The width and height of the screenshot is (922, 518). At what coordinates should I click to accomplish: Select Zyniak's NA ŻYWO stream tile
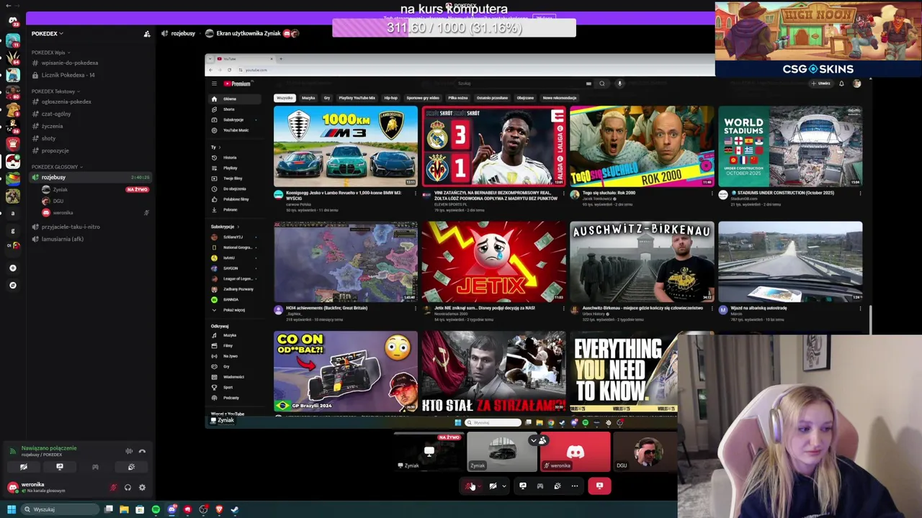pos(429,453)
